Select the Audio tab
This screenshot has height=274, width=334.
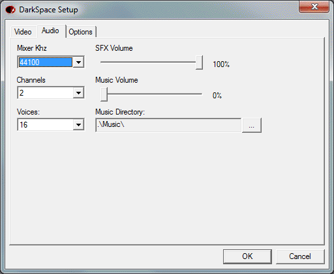click(x=50, y=31)
